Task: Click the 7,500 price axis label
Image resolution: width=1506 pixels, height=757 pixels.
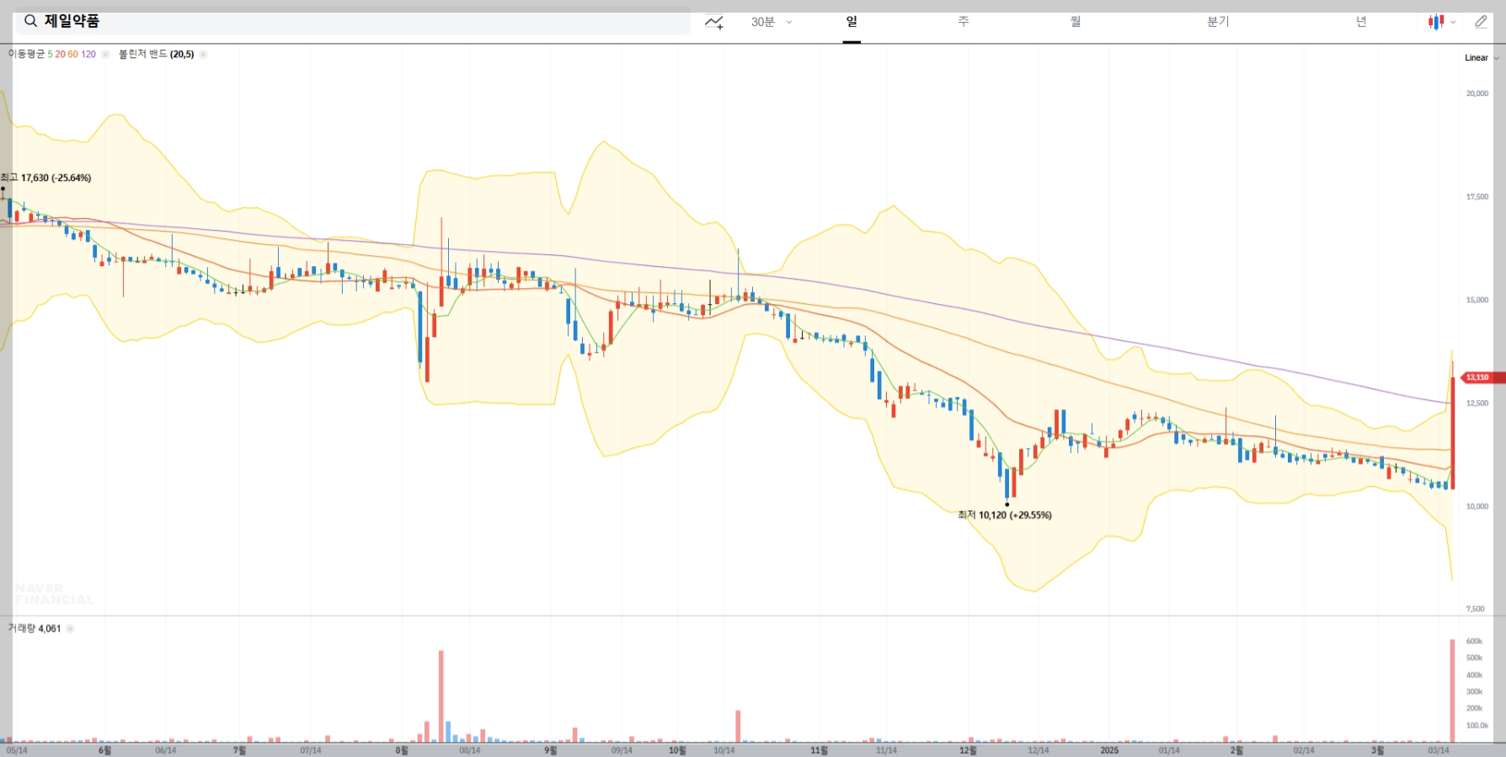Action: tap(1476, 609)
